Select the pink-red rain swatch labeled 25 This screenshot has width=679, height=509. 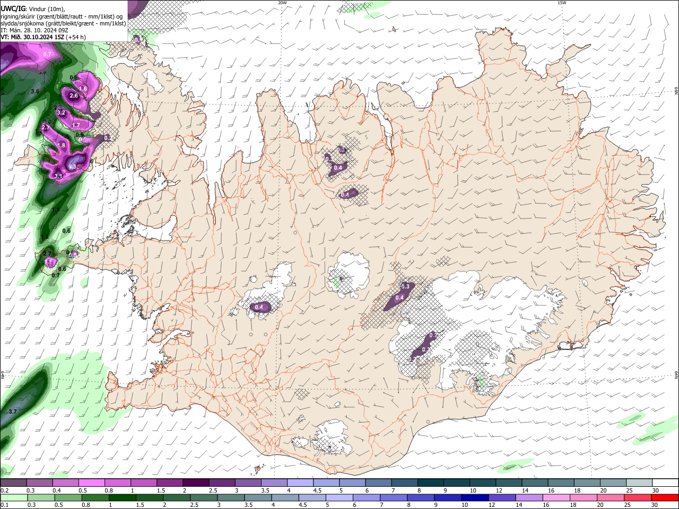pos(637,498)
